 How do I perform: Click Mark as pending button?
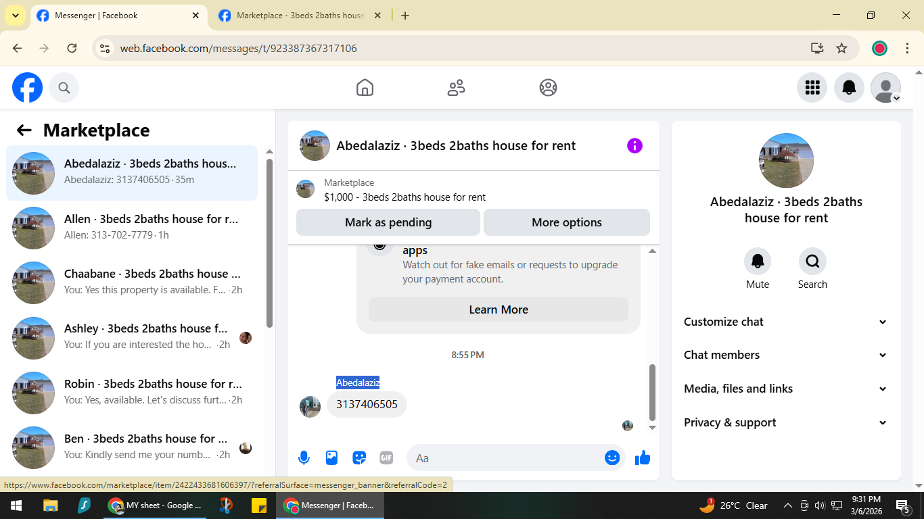coord(388,222)
